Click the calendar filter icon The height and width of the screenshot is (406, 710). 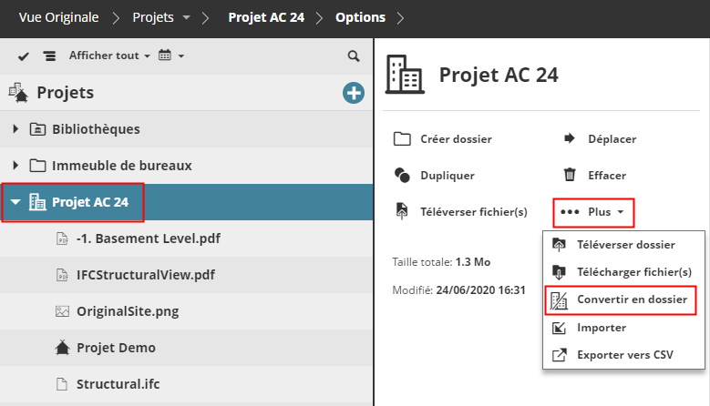click(x=165, y=56)
